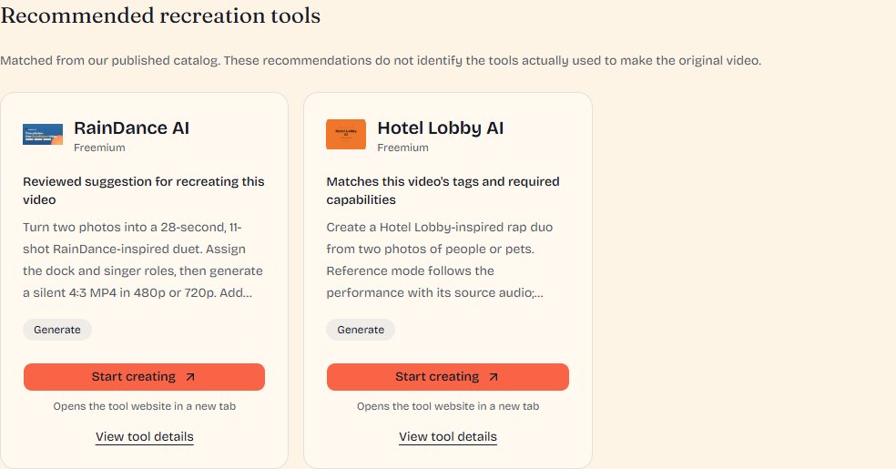Image resolution: width=896 pixels, height=469 pixels.
Task: Click the 'Recommended recreation tools' heading
Action: [160, 15]
